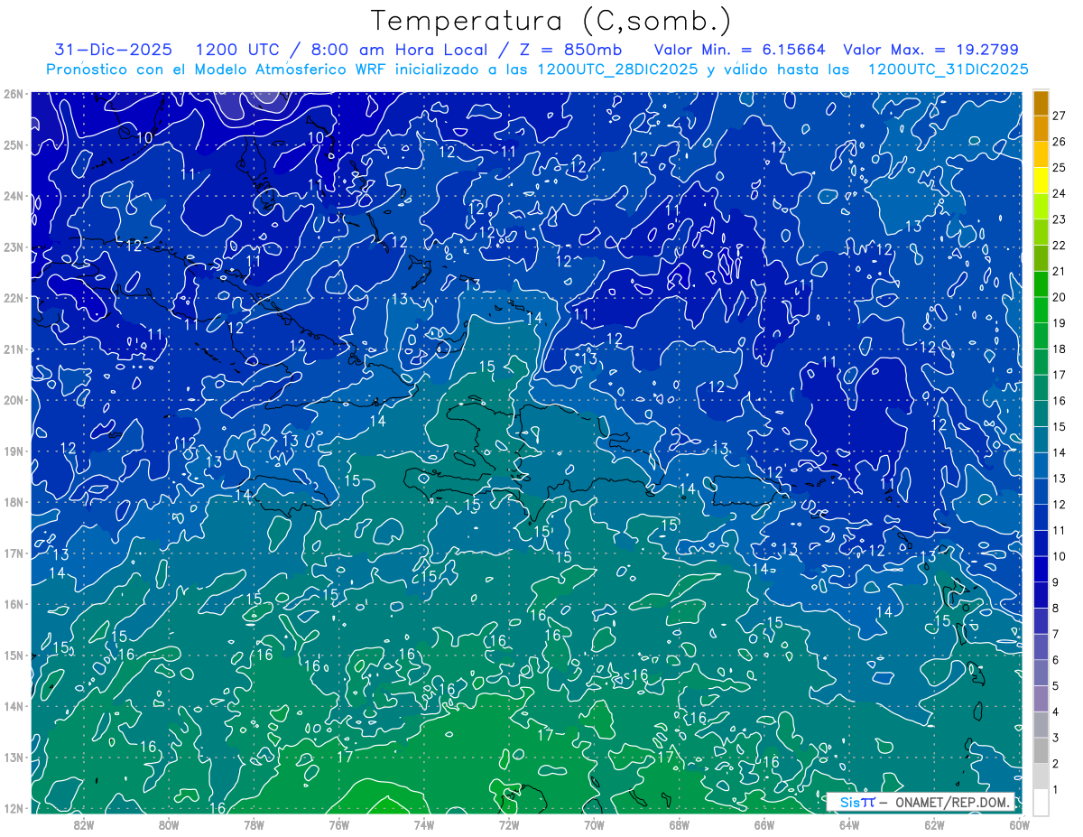Click the "60W" longitude axis label
1083x837 pixels.
(1019, 824)
